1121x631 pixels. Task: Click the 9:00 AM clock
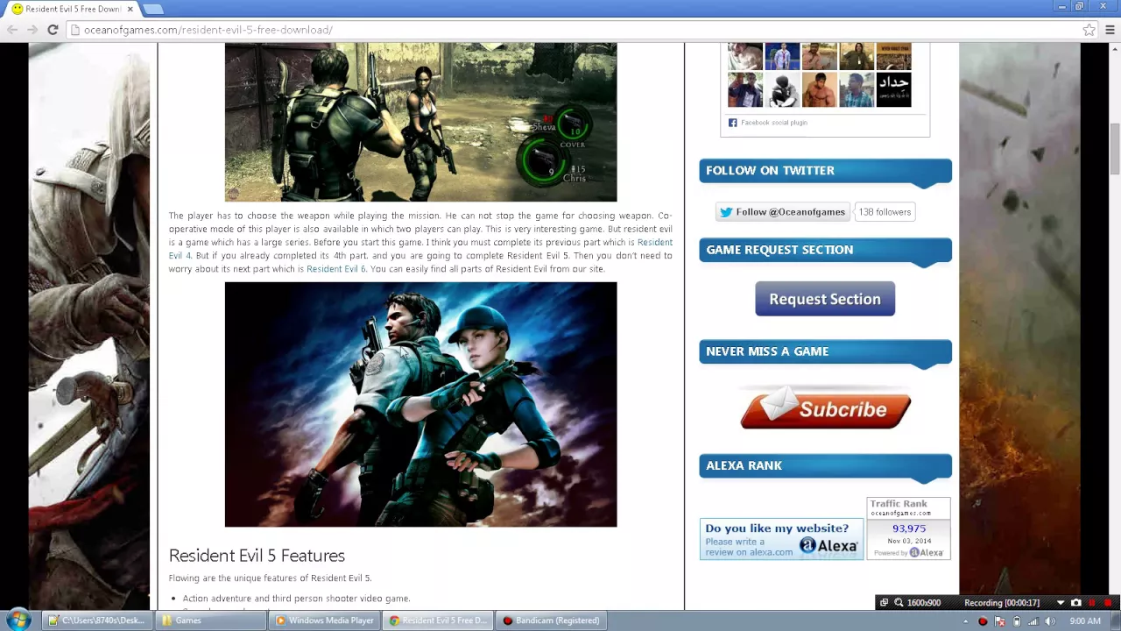click(1085, 621)
